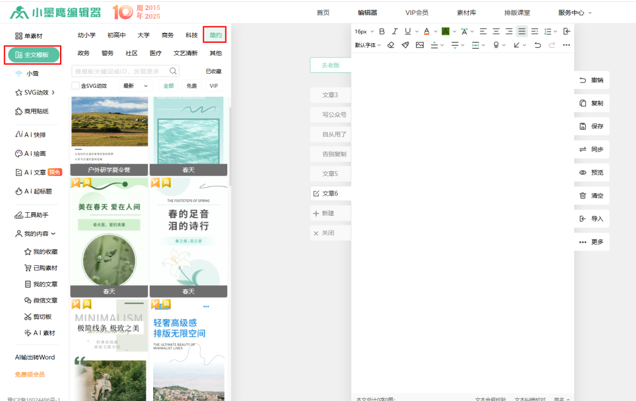Click the undo arrow in editor toolbar
This screenshot has width=636, height=401.
point(537,45)
